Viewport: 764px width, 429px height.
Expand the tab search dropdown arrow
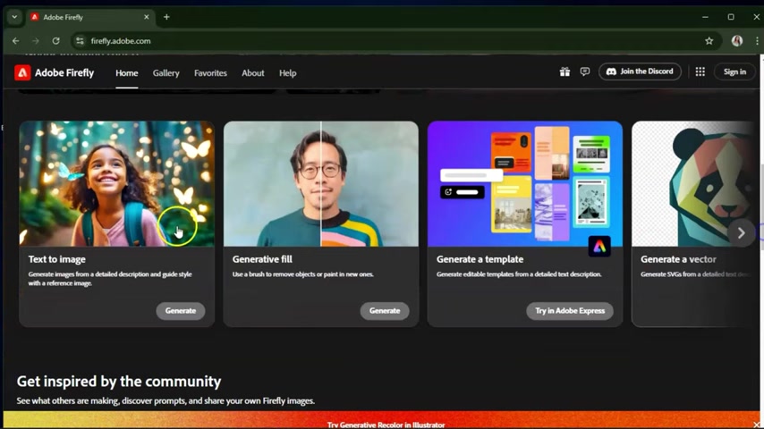click(x=14, y=17)
